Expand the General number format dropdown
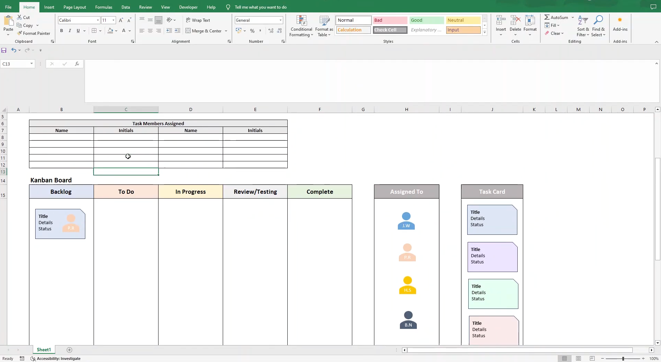This screenshot has width=661, height=362. point(280,20)
